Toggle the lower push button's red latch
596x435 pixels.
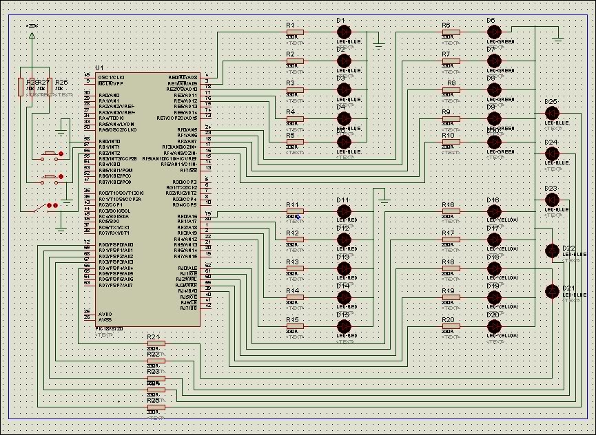click(61, 176)
